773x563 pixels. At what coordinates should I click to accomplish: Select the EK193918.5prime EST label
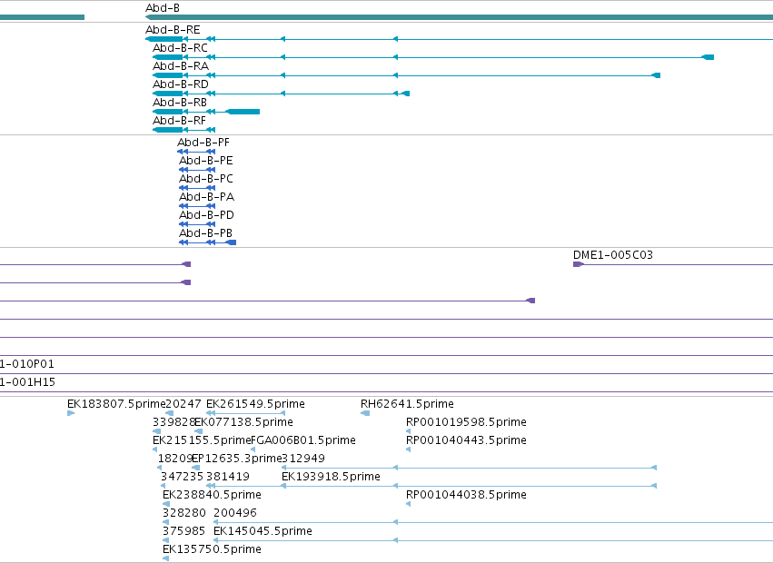(331, 477)
